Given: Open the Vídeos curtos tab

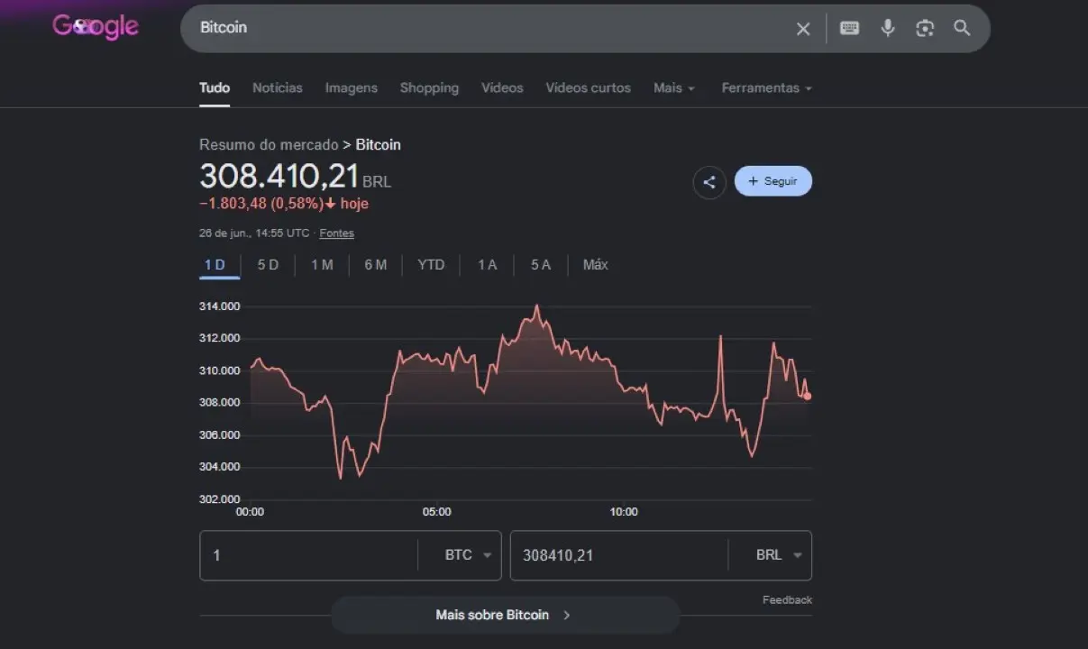Looking at the screenshot, I should (589, 87).
